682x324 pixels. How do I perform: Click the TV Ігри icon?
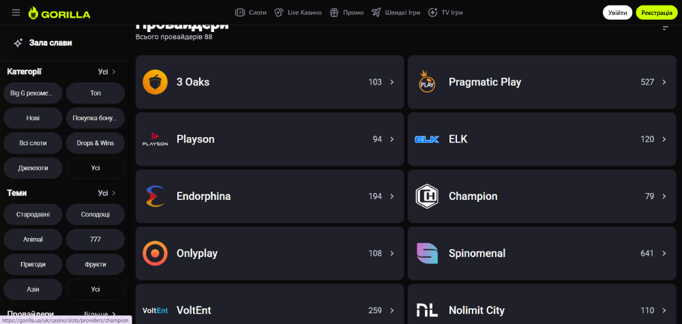pyautogui.click(x=433, y=12)
